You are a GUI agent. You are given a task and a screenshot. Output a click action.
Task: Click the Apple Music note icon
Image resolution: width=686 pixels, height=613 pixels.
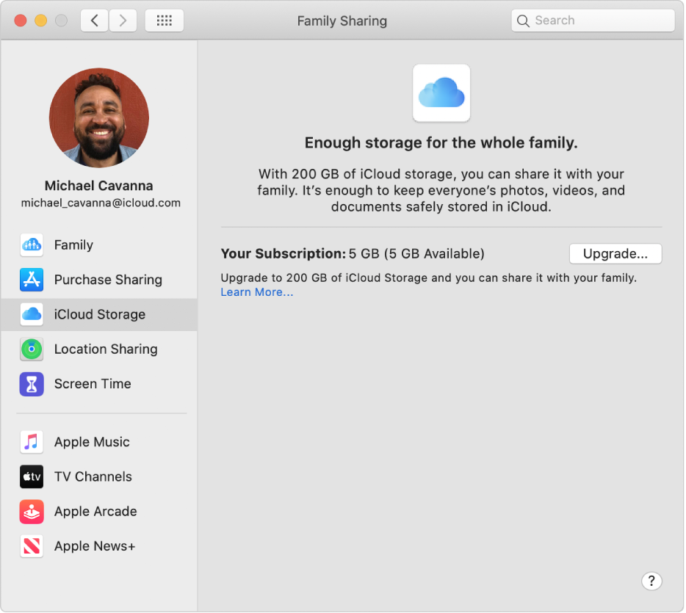tap(32, 442)
